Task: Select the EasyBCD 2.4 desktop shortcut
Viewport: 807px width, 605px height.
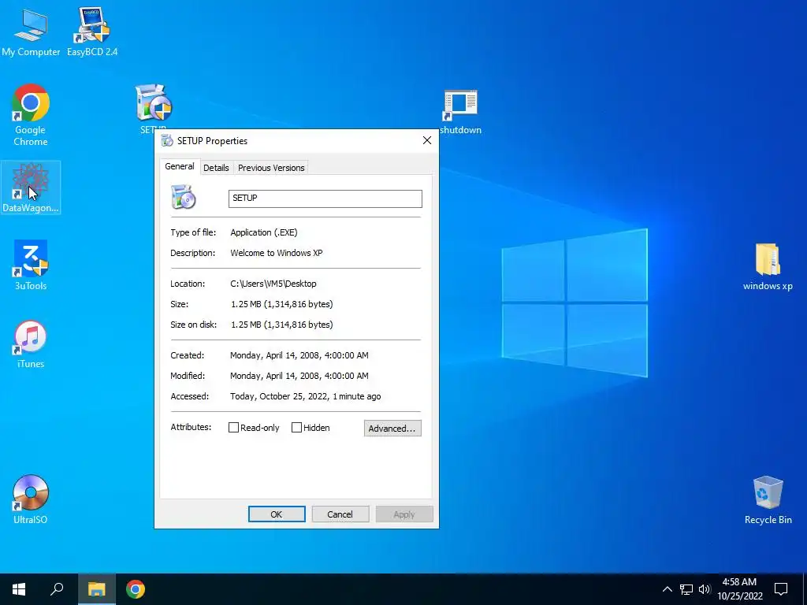Action: [92, 31]
